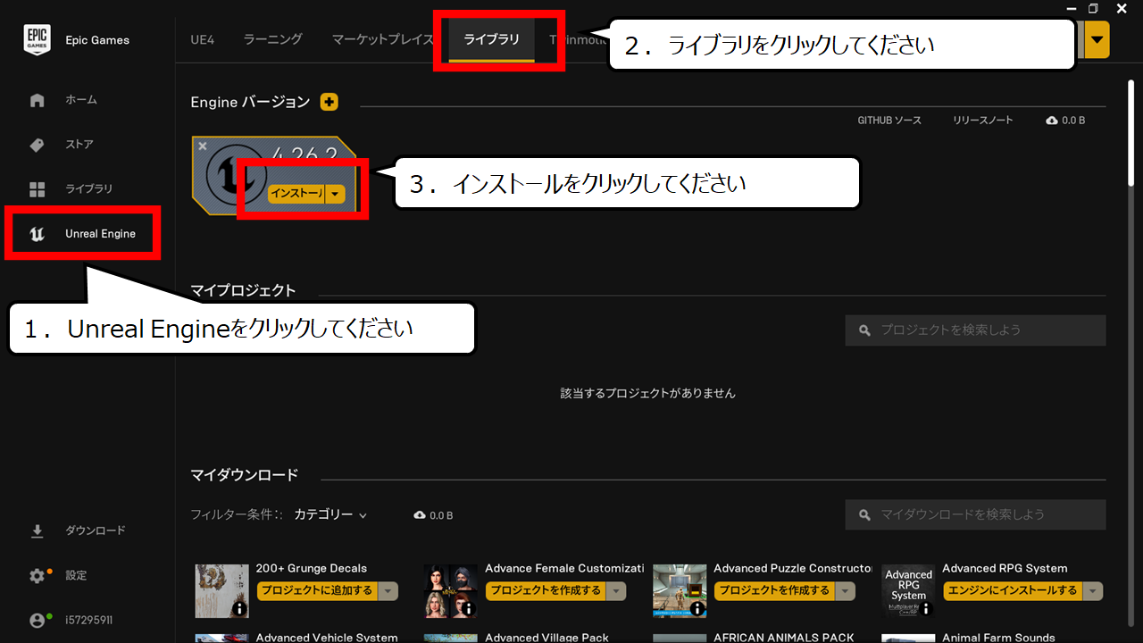This screenshot has width=1143, height=643.
Task: Click the AFRICAN ANIMALS PACK title
Action: pyautogui.click(x=784, y=637)
